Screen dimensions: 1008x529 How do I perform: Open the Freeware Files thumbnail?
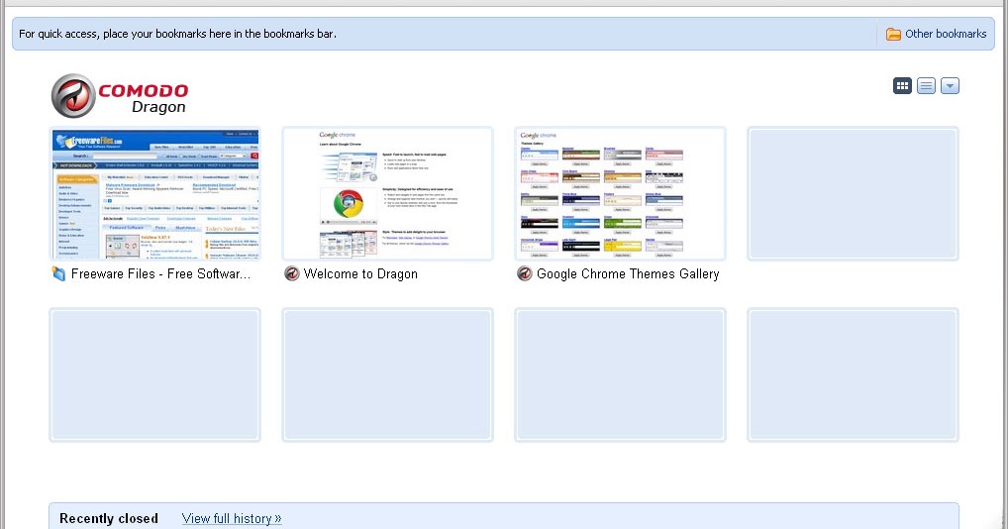pos(154,193)
